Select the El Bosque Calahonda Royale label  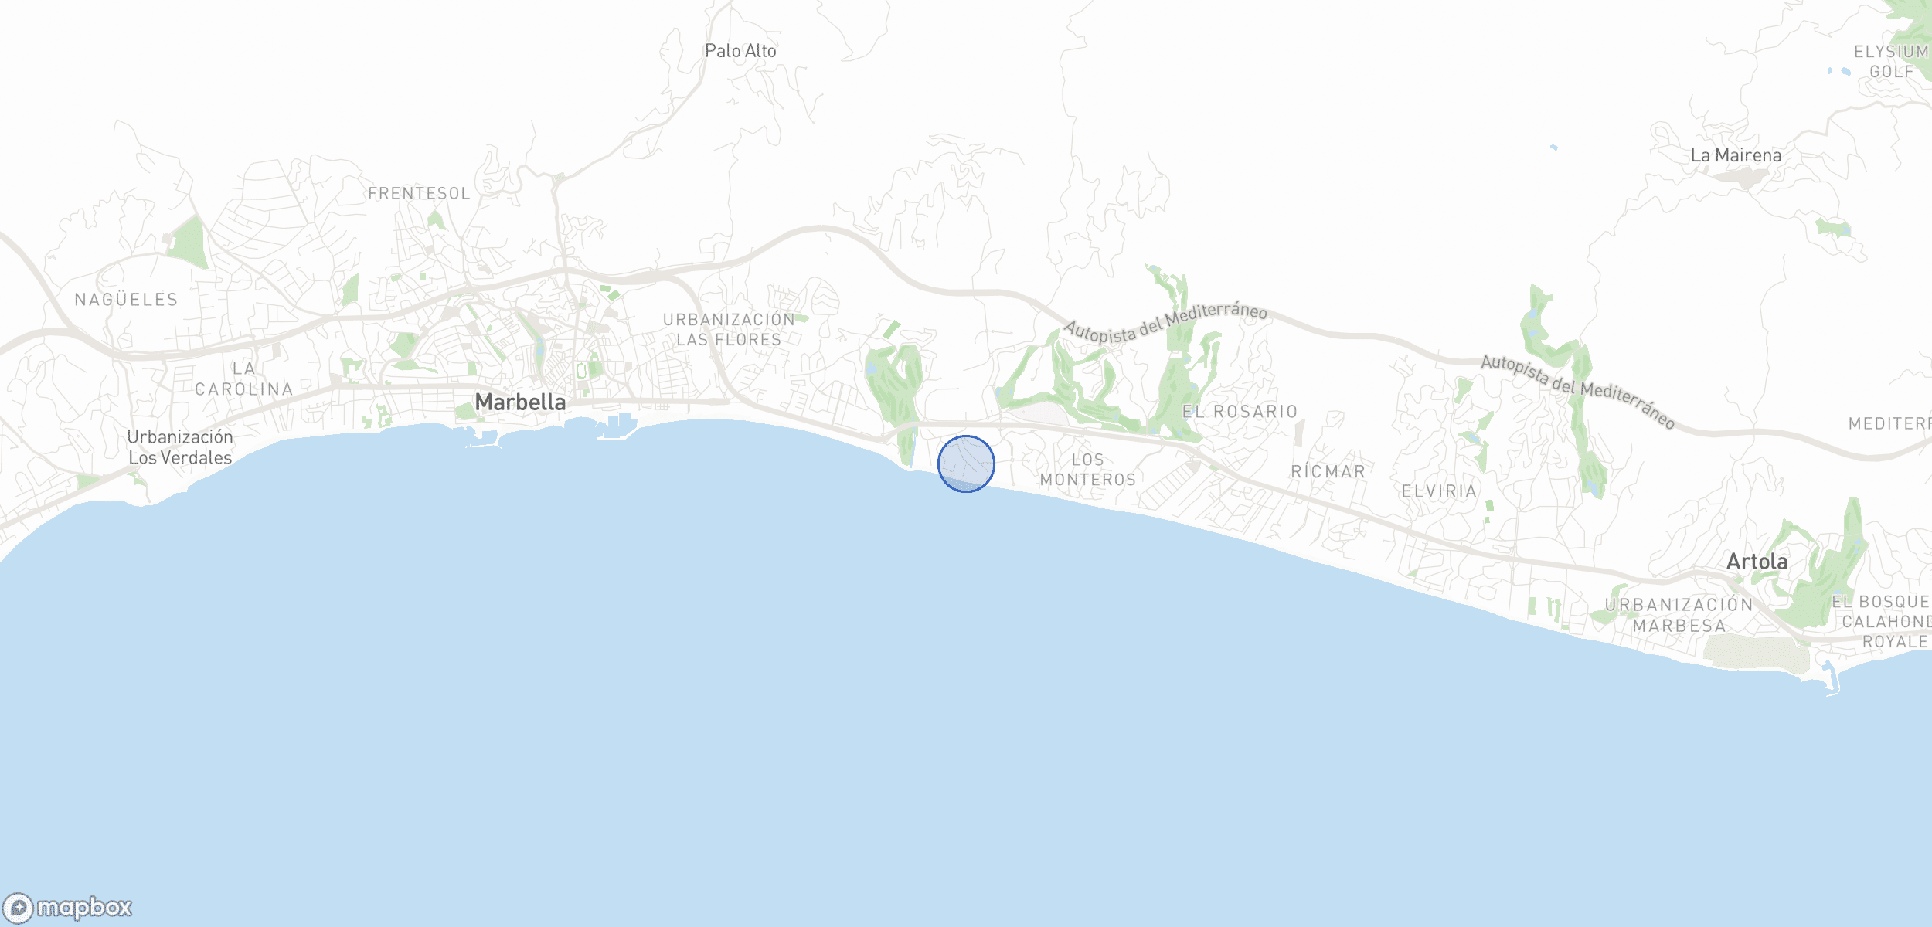[1882, 622]
